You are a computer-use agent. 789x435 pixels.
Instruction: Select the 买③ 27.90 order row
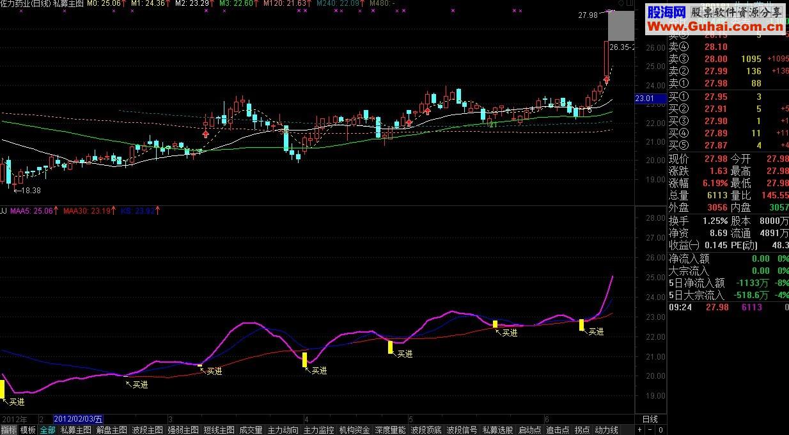click(728, 121)
